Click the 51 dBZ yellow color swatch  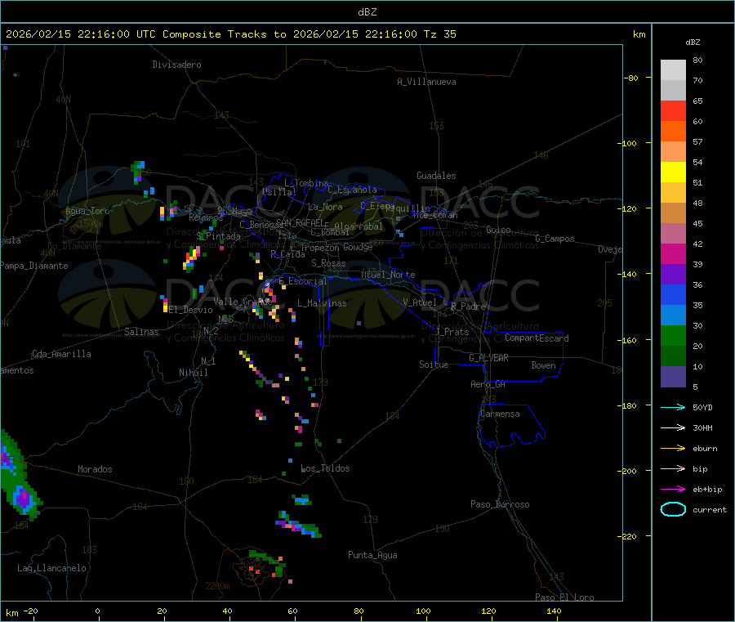click(x=673, y=172)
